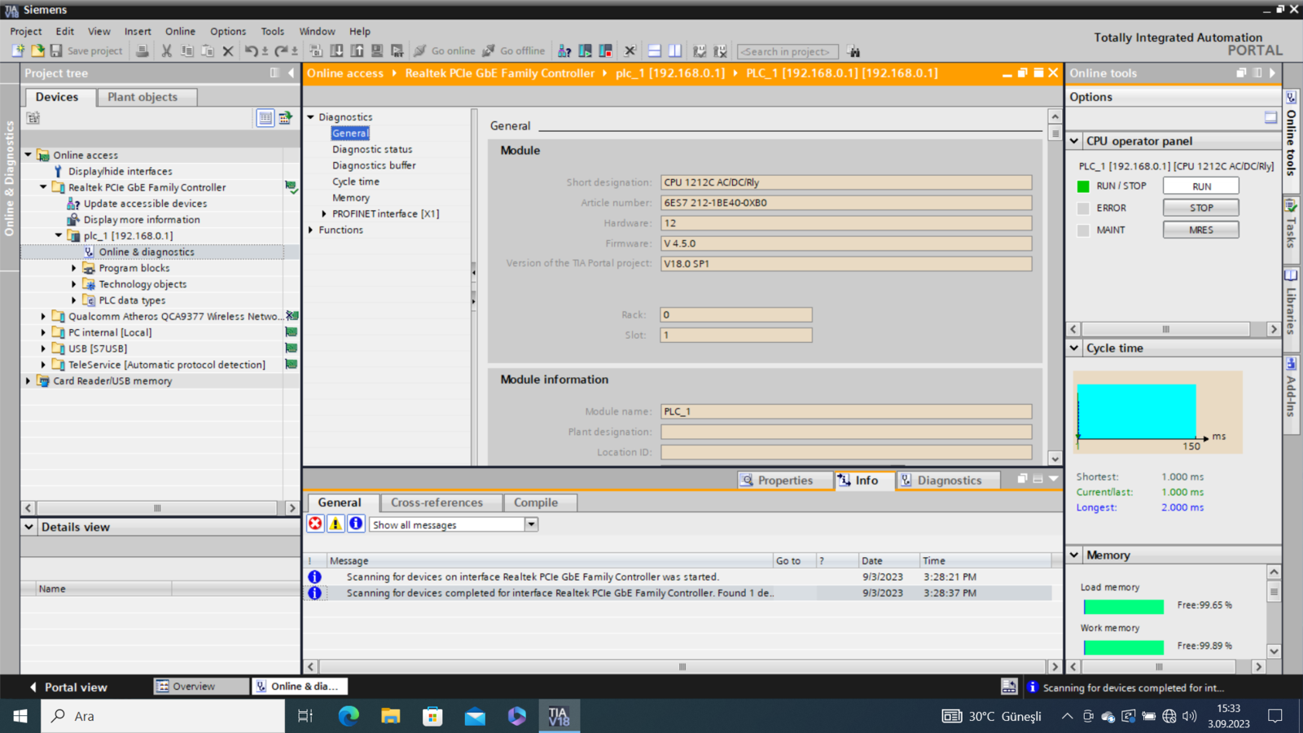This screenshot has height=733, width=1303.
Task: Expand the Card Reader/USB memory node
Action: point(29,380)
